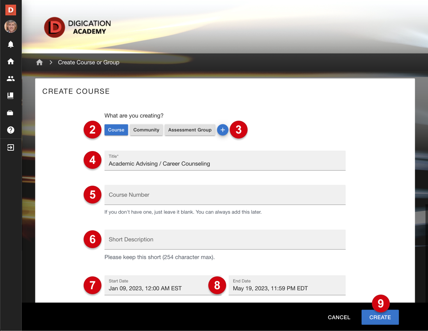Open the Start Date picker field

point(163,285)
